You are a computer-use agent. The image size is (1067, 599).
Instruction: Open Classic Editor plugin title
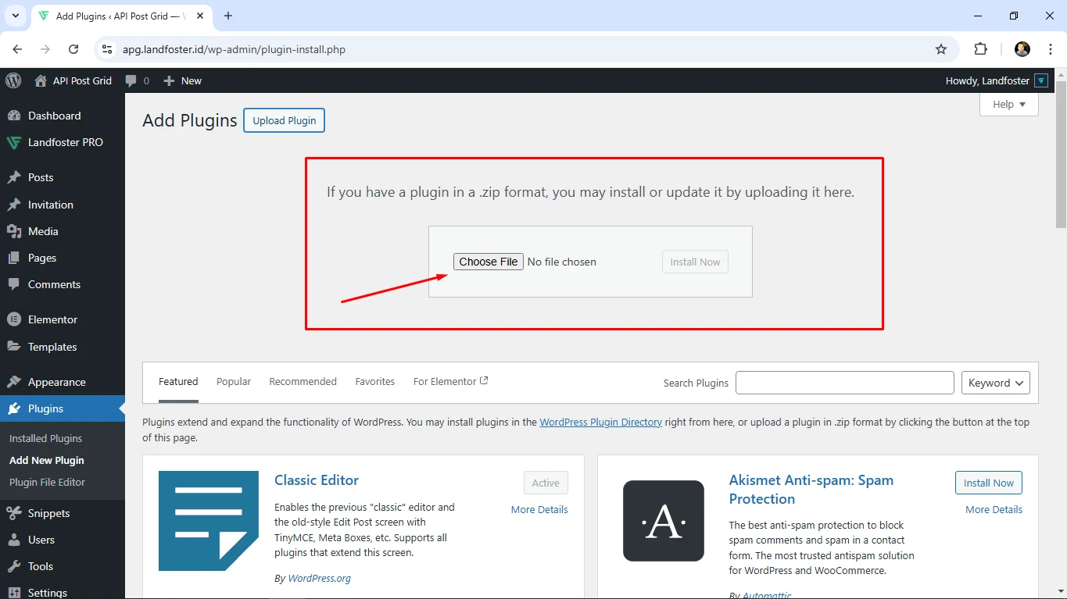coord(317,480)
